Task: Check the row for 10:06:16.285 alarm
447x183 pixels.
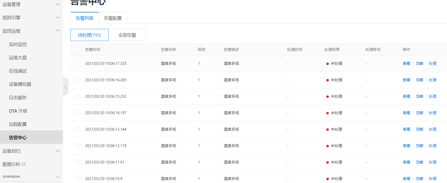Action: (78, 80)
